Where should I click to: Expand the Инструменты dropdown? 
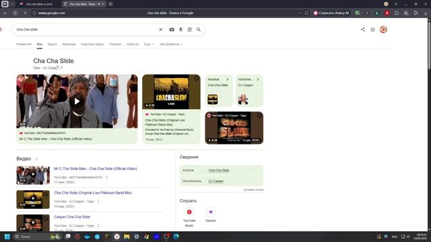click(x=171, y=44)
